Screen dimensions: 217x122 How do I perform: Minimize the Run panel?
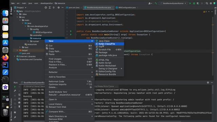tap(212, 82)
